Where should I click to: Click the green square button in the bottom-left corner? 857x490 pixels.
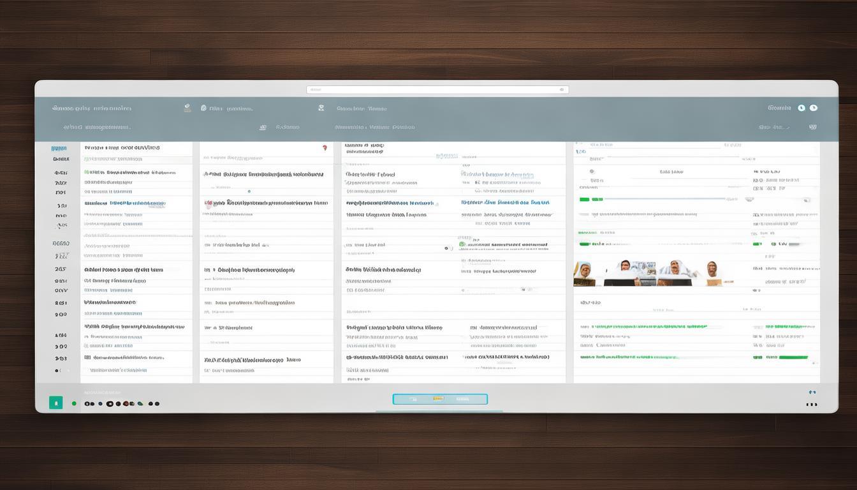click(56, 403)
